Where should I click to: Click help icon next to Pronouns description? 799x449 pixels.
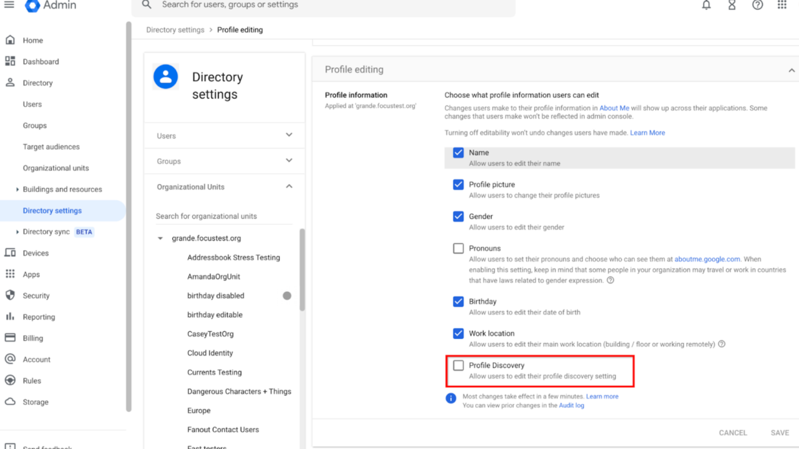click(610, 280)
